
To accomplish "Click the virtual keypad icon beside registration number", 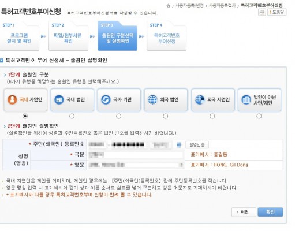I will pyautogui.click(x=179, y=145).
